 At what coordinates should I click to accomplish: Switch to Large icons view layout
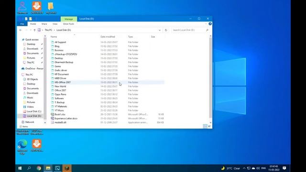209,126
